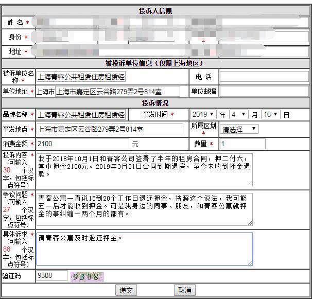Click the empty 电话 phone field
The height and width of the screenshot is (300, 312).
click(x=264, y=77)
